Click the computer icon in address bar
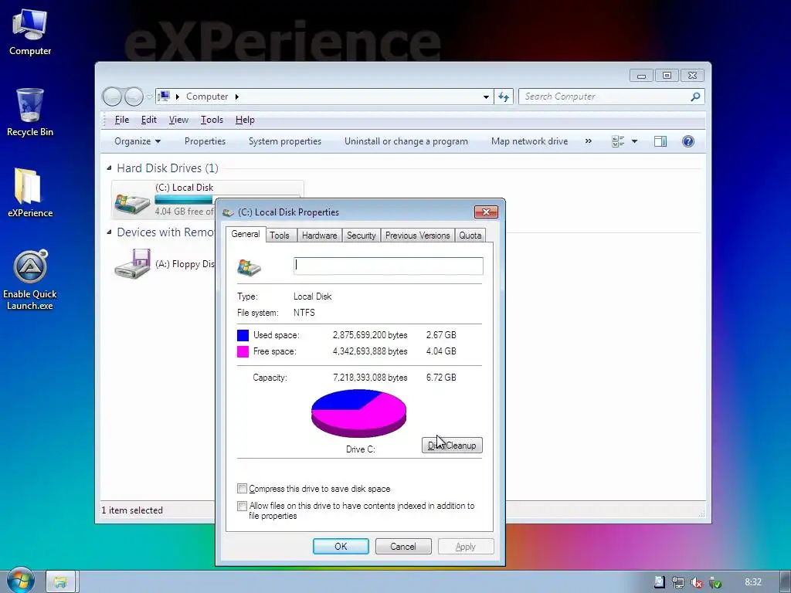 point(164,97)
